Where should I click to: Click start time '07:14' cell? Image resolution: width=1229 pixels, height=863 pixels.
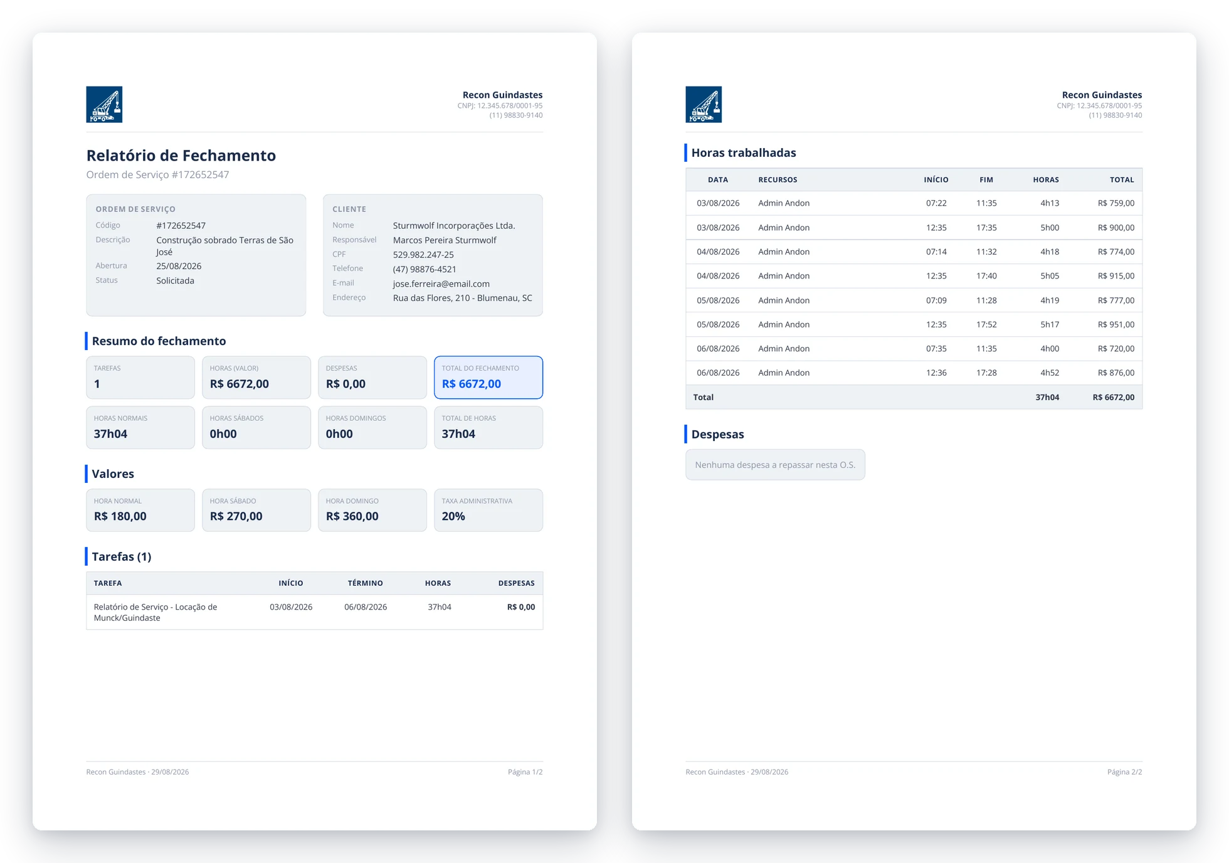pyautogui.click(x=936, y=251)
